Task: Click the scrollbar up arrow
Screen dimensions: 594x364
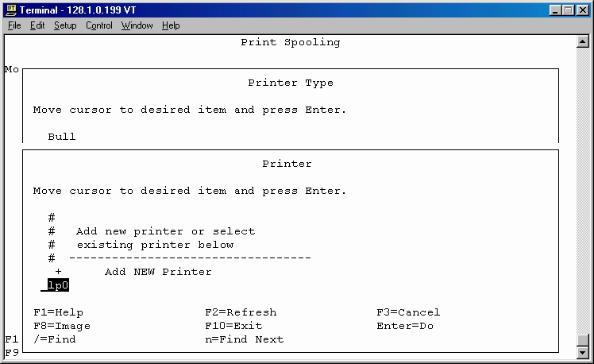Action: [583, 41]
